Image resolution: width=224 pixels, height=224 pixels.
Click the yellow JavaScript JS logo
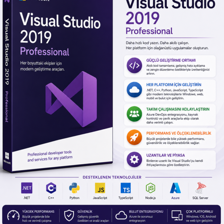coord(100,188)
